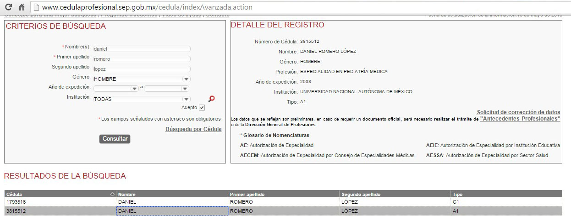
Task: Click the page icon in the address bar
Action: (x=36, y=7)
